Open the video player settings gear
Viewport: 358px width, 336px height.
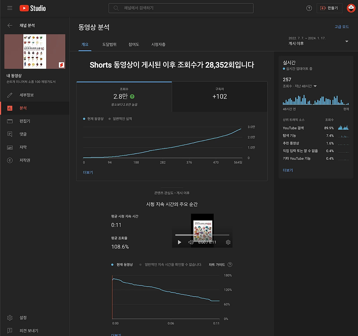tap(228, 242)
